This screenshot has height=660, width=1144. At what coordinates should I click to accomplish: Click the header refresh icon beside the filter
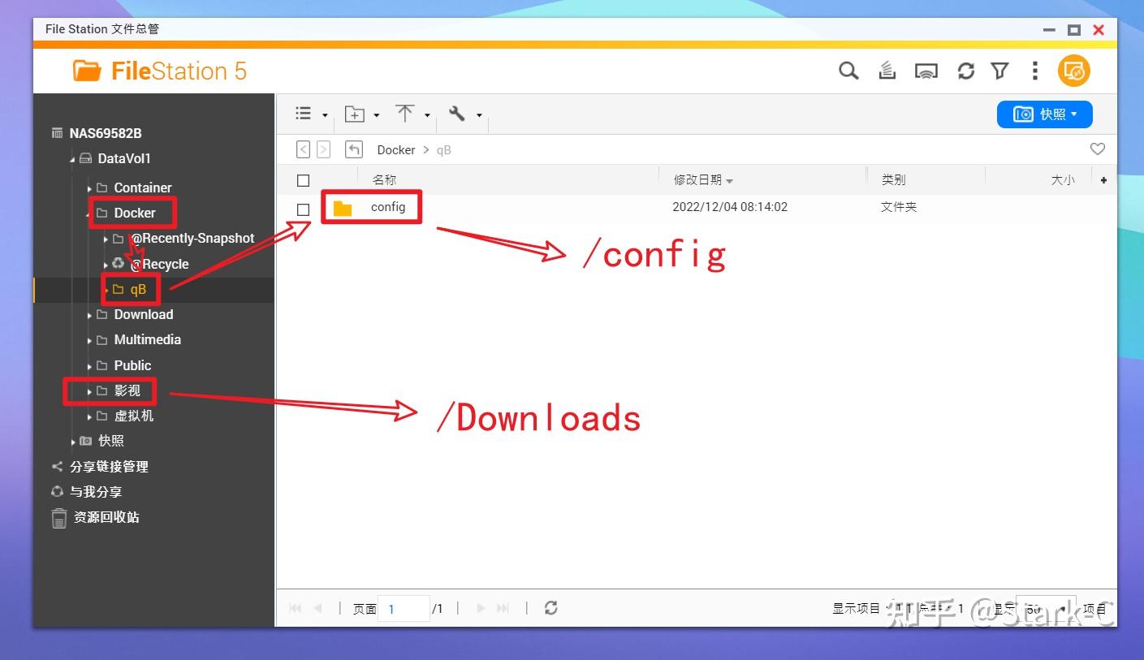tap(965, 71)
